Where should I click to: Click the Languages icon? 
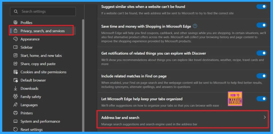[15, 105]
